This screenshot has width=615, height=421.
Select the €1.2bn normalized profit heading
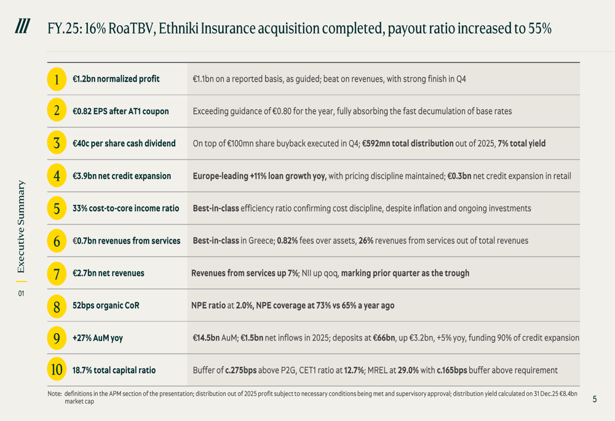click(116, 79)
